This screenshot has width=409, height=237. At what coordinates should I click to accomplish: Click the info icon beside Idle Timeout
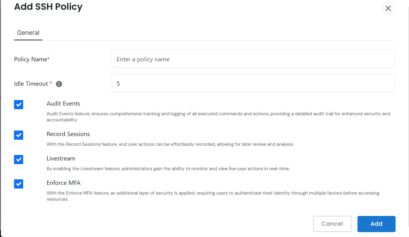(x=59, y=84)
